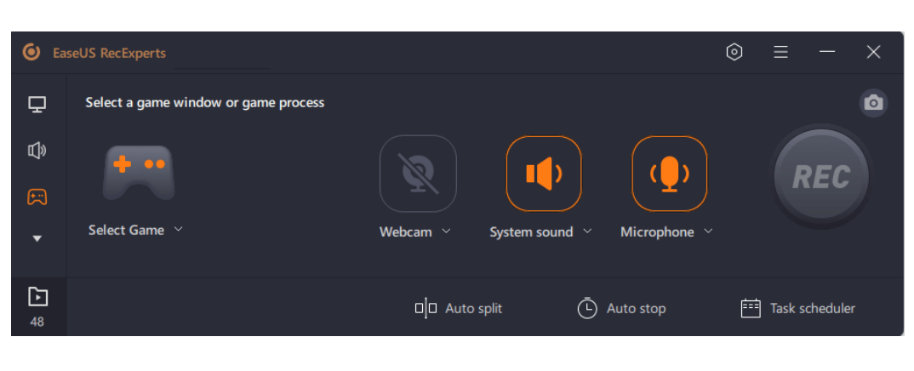914x371 pixels.
Task: Click the Auto split option
Action: coord(458,308)
